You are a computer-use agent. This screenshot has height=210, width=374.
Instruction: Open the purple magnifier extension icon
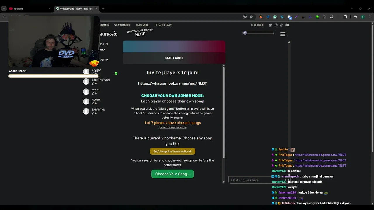click(310, 17)
